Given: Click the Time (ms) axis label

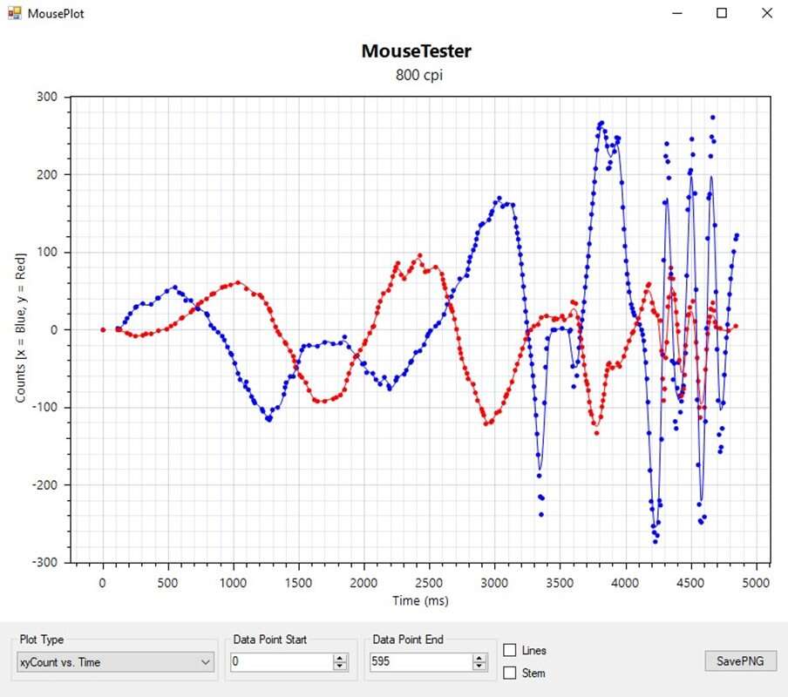Looking at the screenshot, I should tap(420, 600).
